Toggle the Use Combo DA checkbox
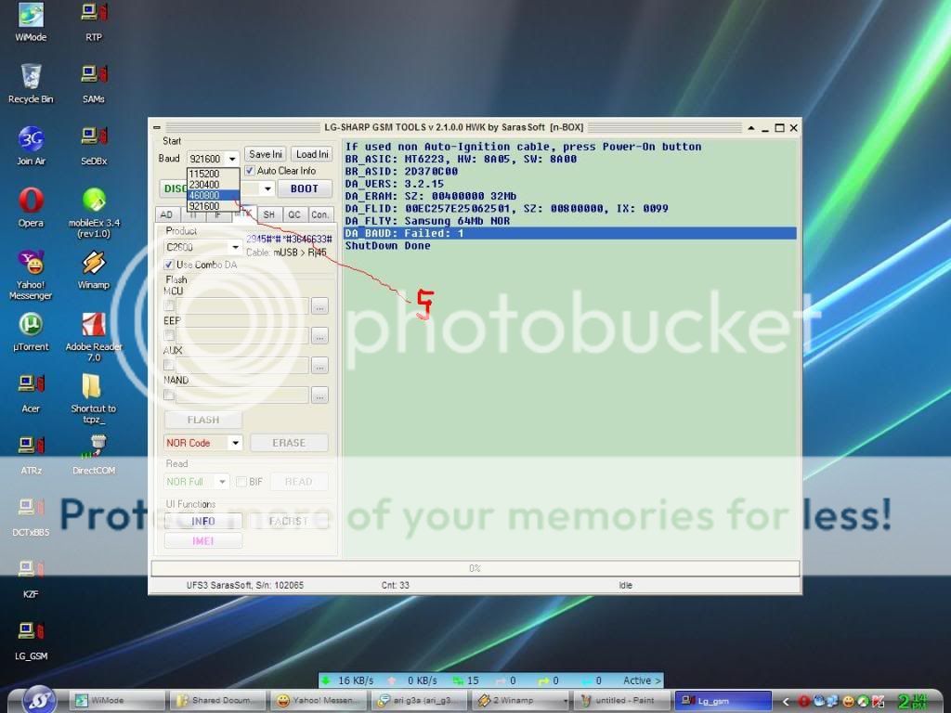This screenshot has width=951, height=713. click(x=169, y=265)
